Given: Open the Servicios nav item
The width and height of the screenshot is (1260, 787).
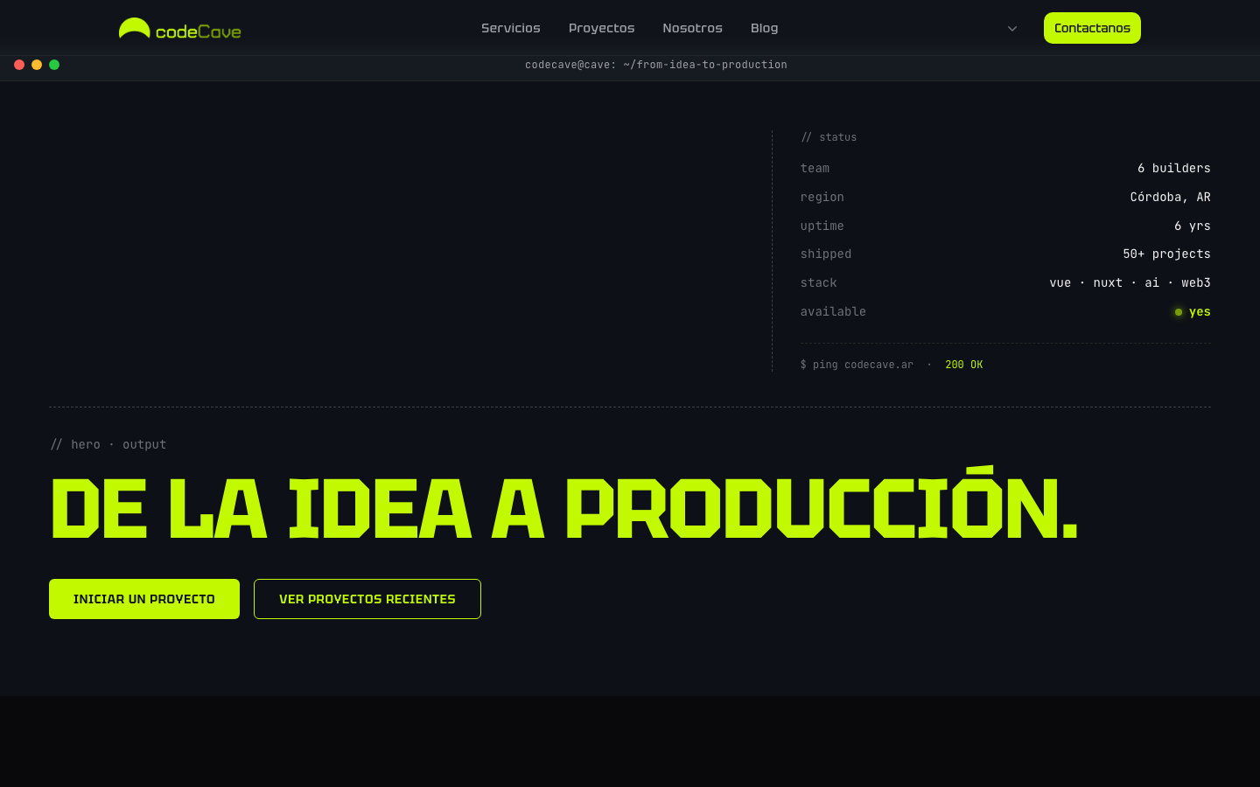Looking at the screenshot, I should click(x=511, y=28).
